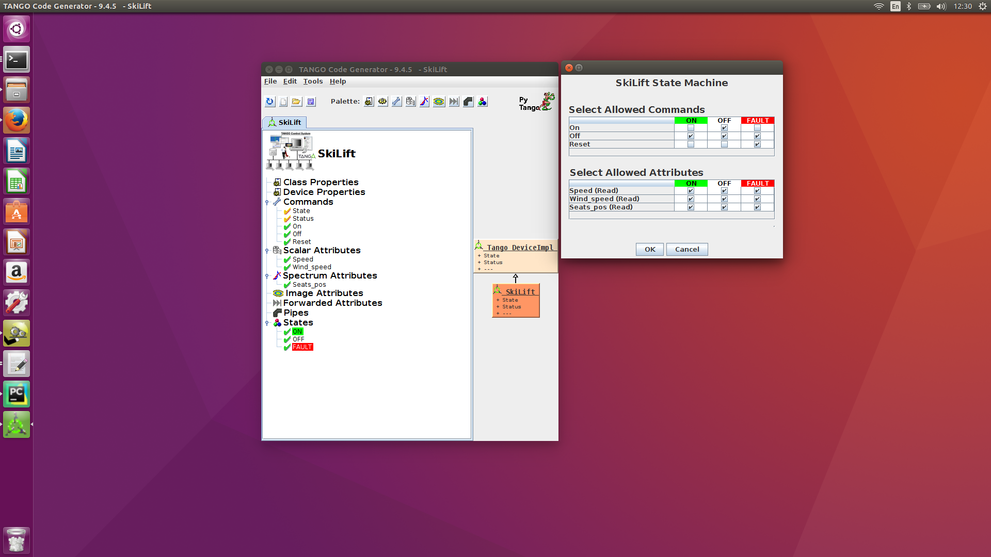Open the sound volume indicator
The image size is (991, 557).
click(x=941, y=6)
